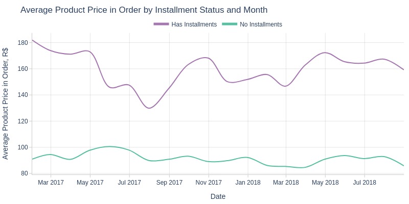The height and width of the screenshot is (204, 409).
Task: Click the Jan 2018 x-axis tick label
Action: coord(248,183)
